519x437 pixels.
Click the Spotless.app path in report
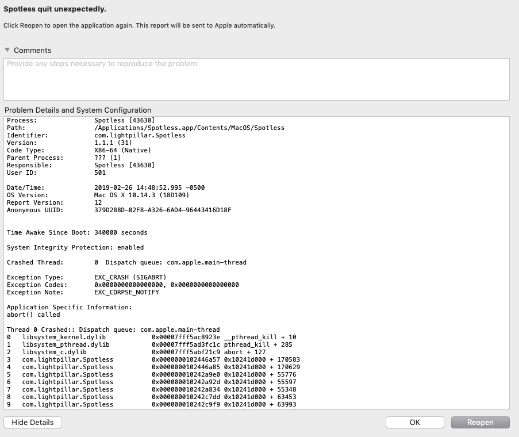click(x=189, y=128)
